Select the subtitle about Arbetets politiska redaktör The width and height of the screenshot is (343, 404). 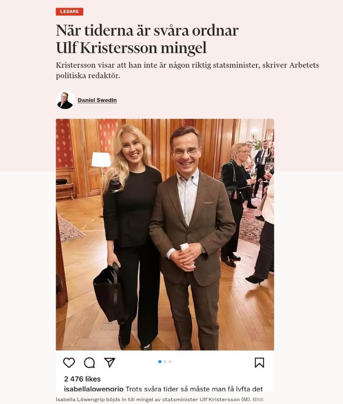[188, 70]
